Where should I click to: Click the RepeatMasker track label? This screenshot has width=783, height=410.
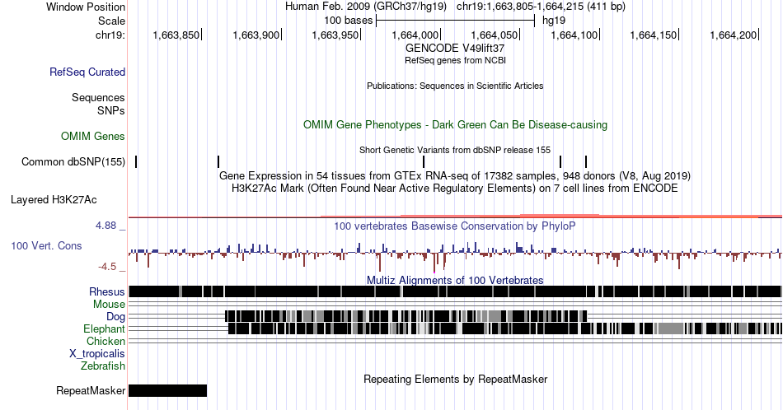91,390
